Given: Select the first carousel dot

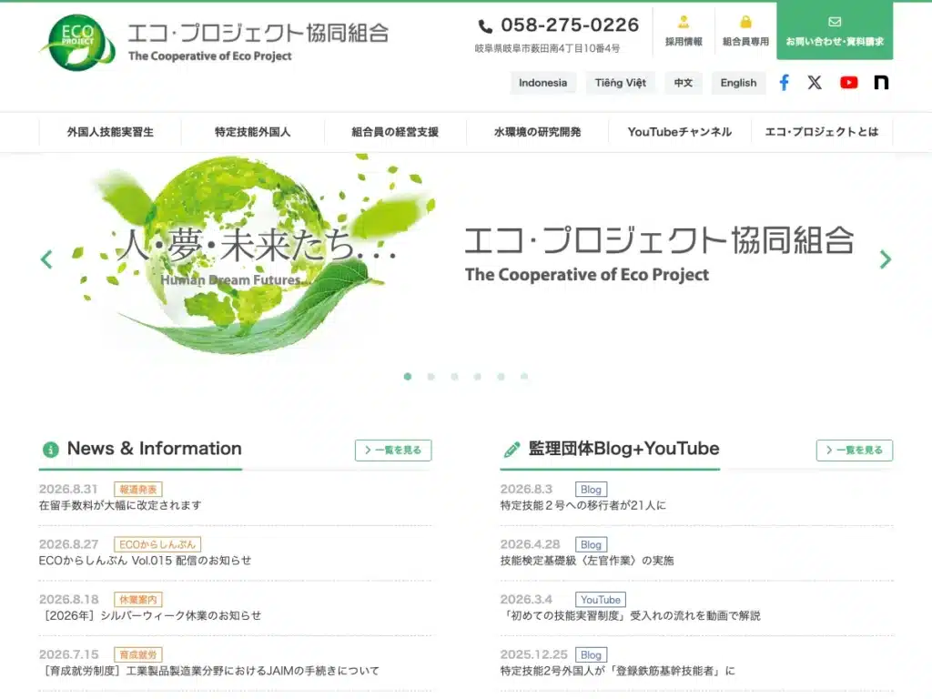Looking at the screenshot, I should tap(408, 376).
